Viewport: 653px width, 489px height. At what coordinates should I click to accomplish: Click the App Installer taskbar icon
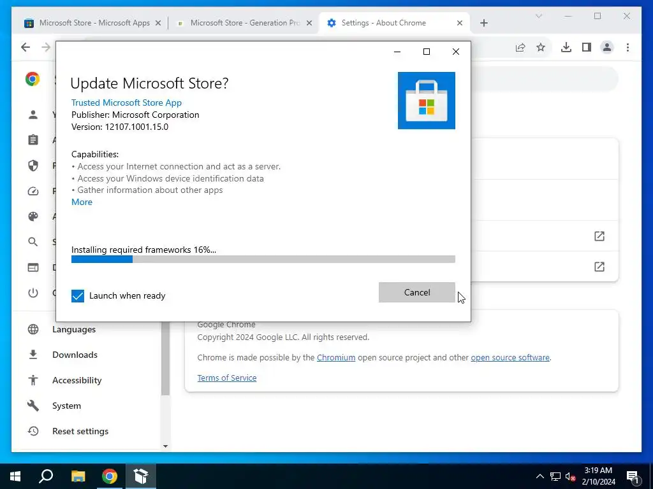tap(141, 476)
